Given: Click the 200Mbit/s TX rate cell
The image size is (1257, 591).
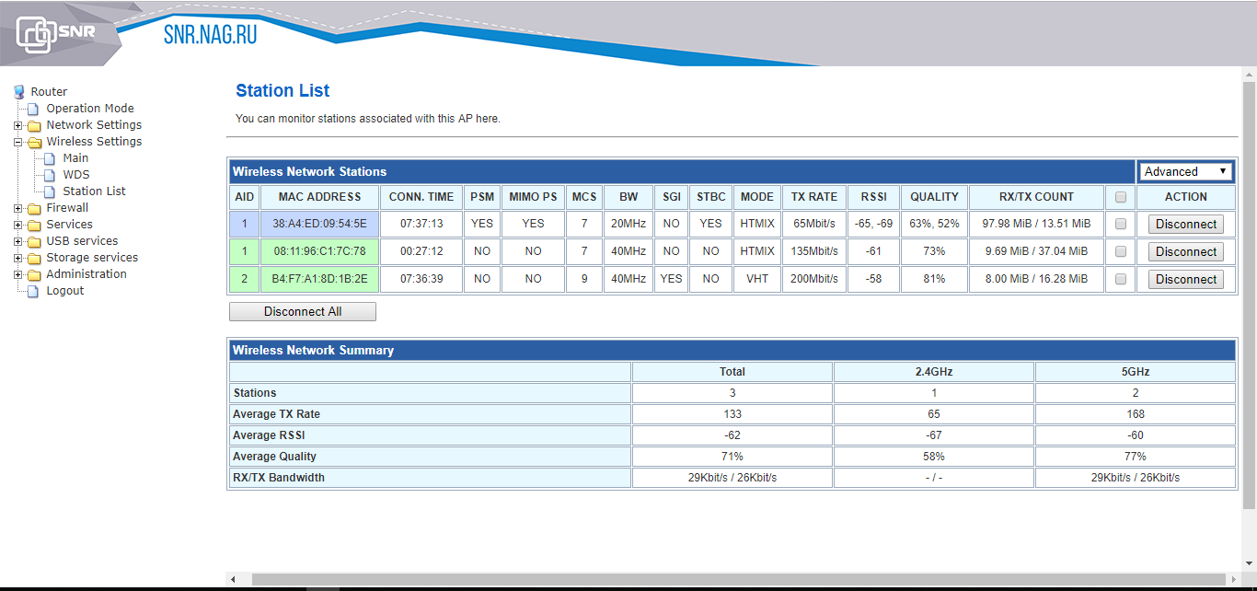Looking at the screenshot, I should [x=814, y=279].
